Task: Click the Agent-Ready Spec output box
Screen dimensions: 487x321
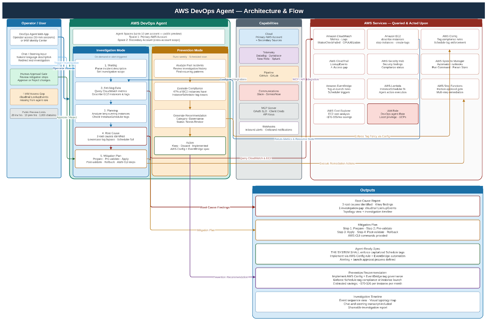Action: pos(367,254)
